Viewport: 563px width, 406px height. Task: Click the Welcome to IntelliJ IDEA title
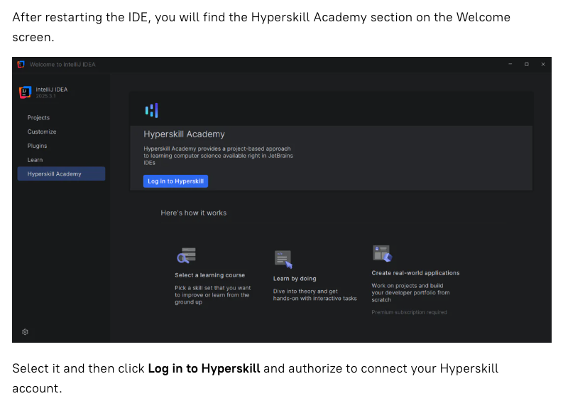pyautogui.click(x=62, y=65)
